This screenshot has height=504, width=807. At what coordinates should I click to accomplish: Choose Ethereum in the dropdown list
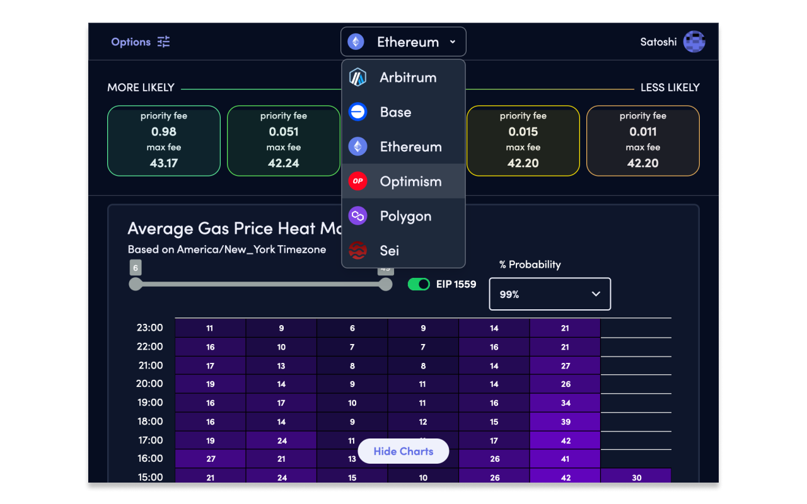(x=403, y=147)
